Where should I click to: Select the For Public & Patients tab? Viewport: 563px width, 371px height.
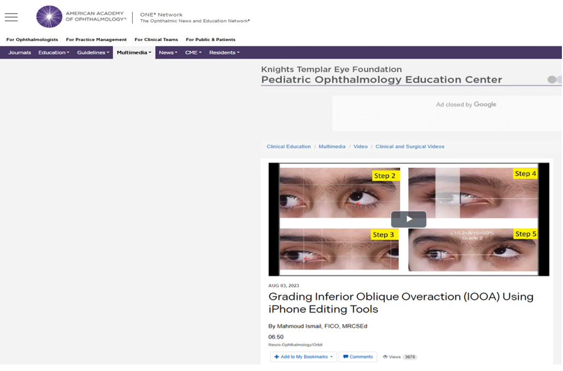tap(210, 39)
